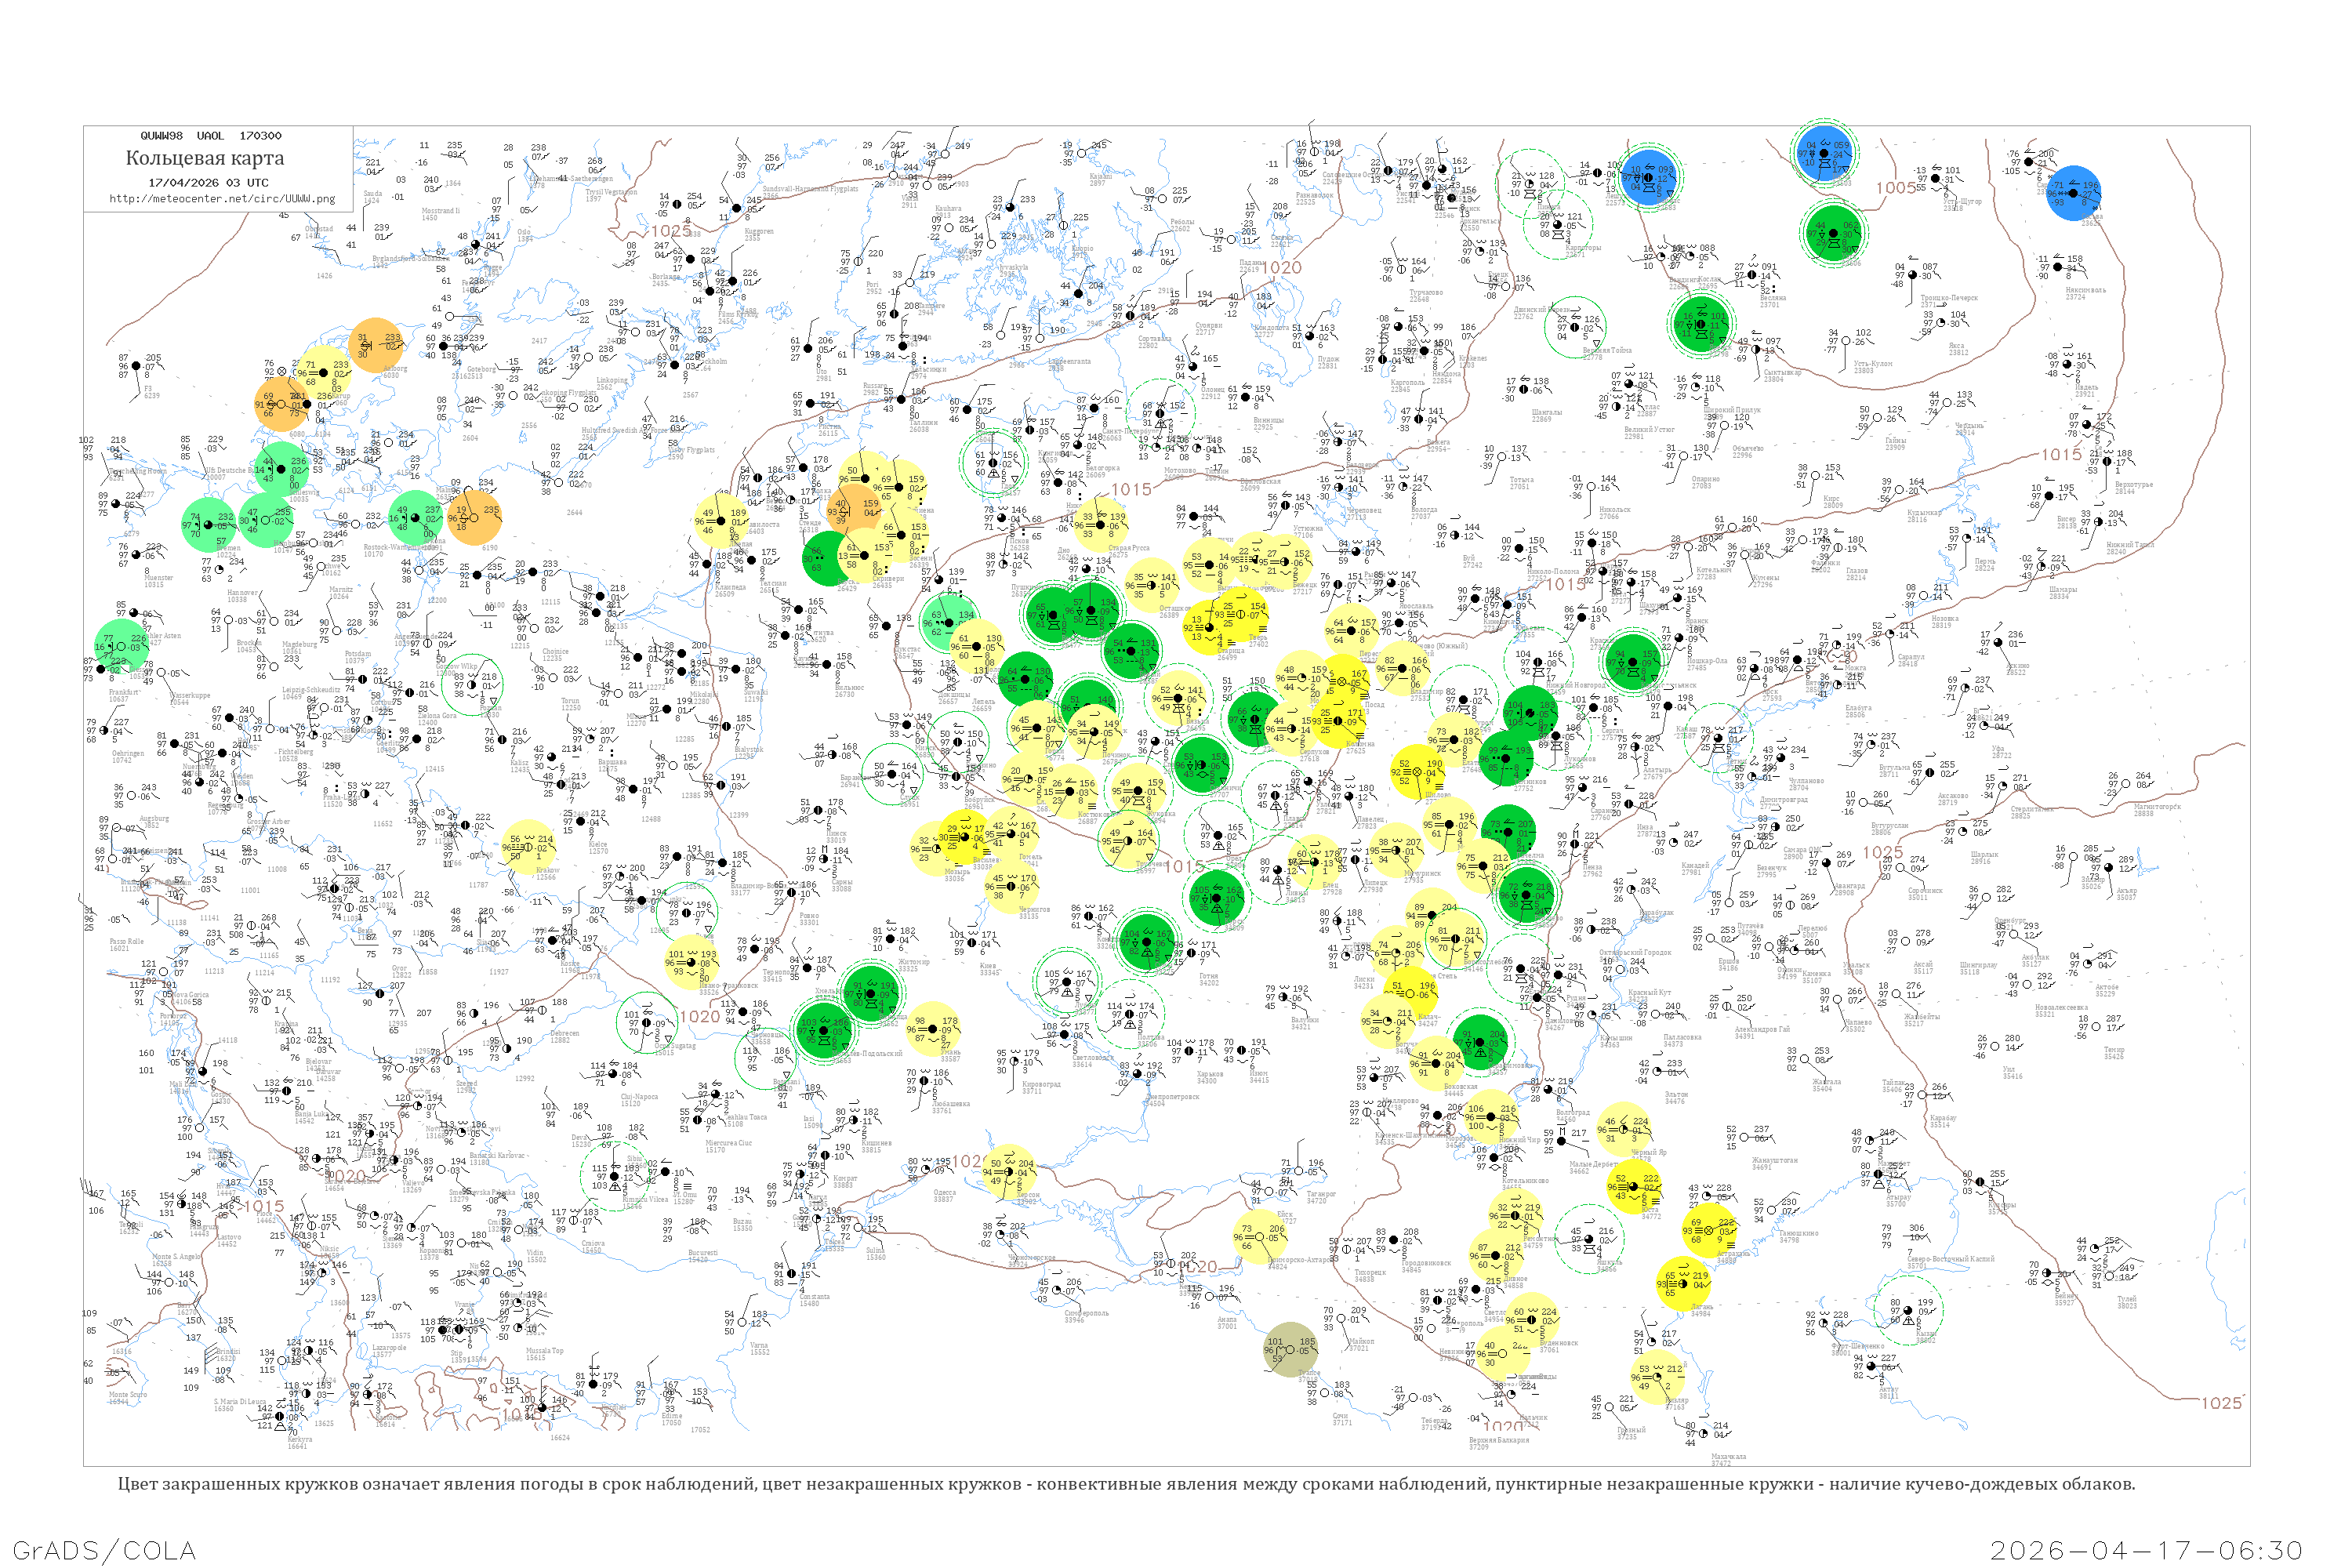Screen dimensions: 2352x1568
Task: Select the orange station circle near Aalborg
Action: point(376,345)
